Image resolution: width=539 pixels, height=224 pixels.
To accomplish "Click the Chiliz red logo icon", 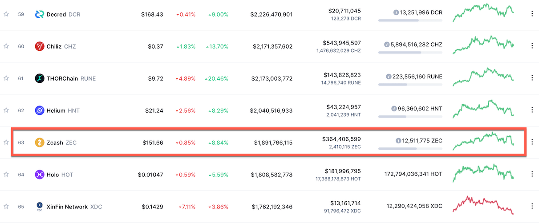I will point(39,46).
